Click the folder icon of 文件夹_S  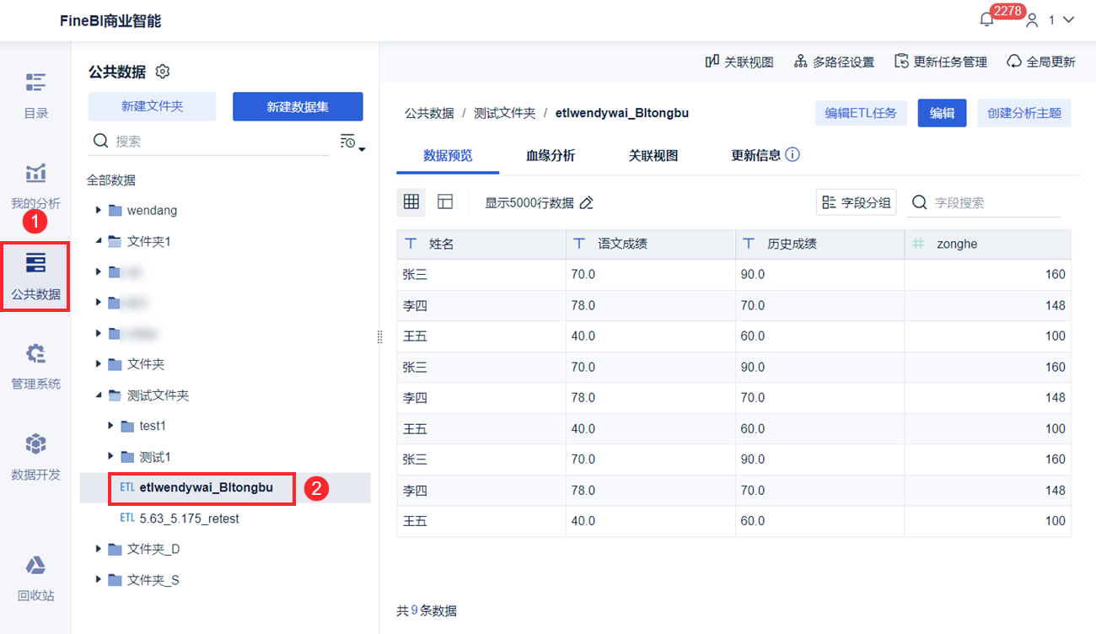coord(116,580)
